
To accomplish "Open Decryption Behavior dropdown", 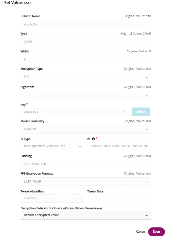I will click(x=86, y=215).
